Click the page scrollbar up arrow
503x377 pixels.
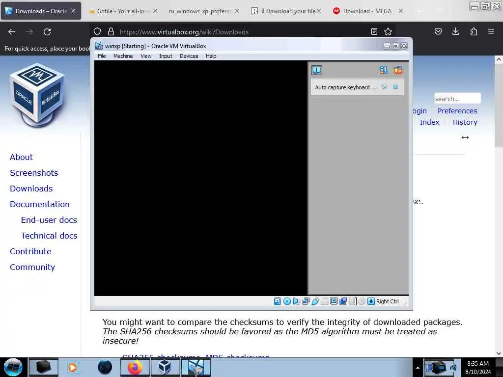point(499,59)
